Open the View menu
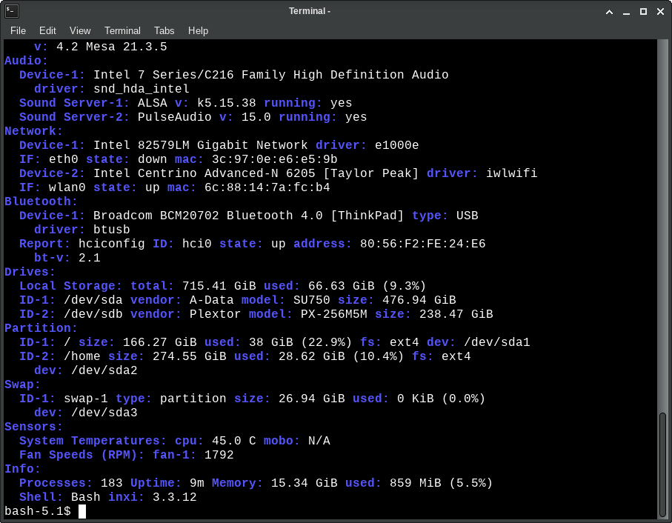 (x=80, y=30)
